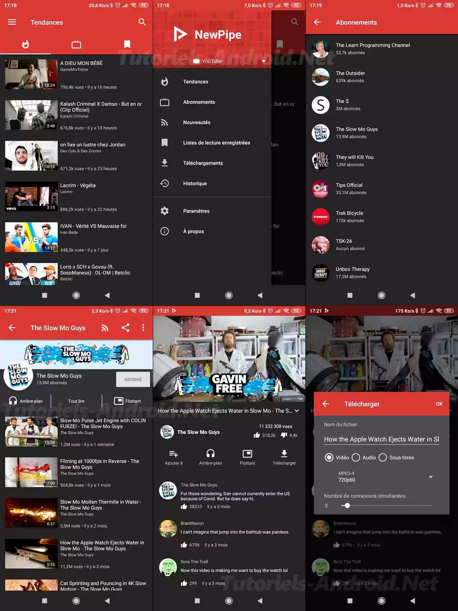The height and width of the screenshot is (611, 458).
Task: Tap the download icon next to Téléchargements
Action: (164, 163)
